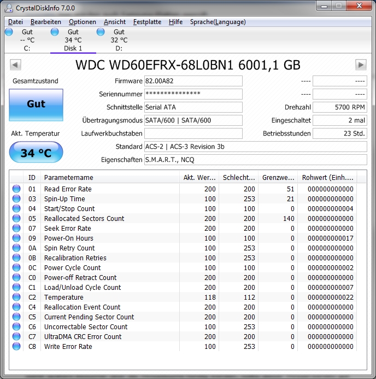The image size is (376, 379).
Task: Click raw value 000000000022 of Temperature
Action: pyautogui.click(x=330, y=297)
